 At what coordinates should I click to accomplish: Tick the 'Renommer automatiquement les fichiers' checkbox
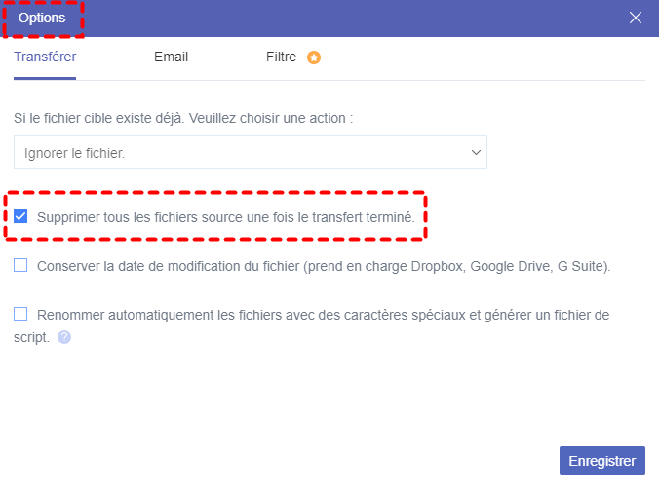(20, 314)
